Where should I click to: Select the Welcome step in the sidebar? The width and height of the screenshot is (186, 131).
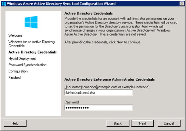pos(15,35)
